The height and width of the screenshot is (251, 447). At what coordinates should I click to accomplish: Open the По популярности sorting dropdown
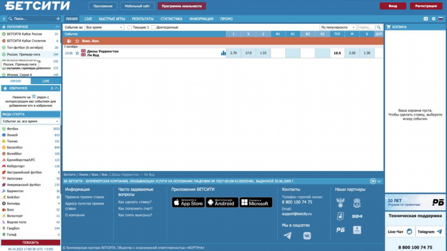338,27
